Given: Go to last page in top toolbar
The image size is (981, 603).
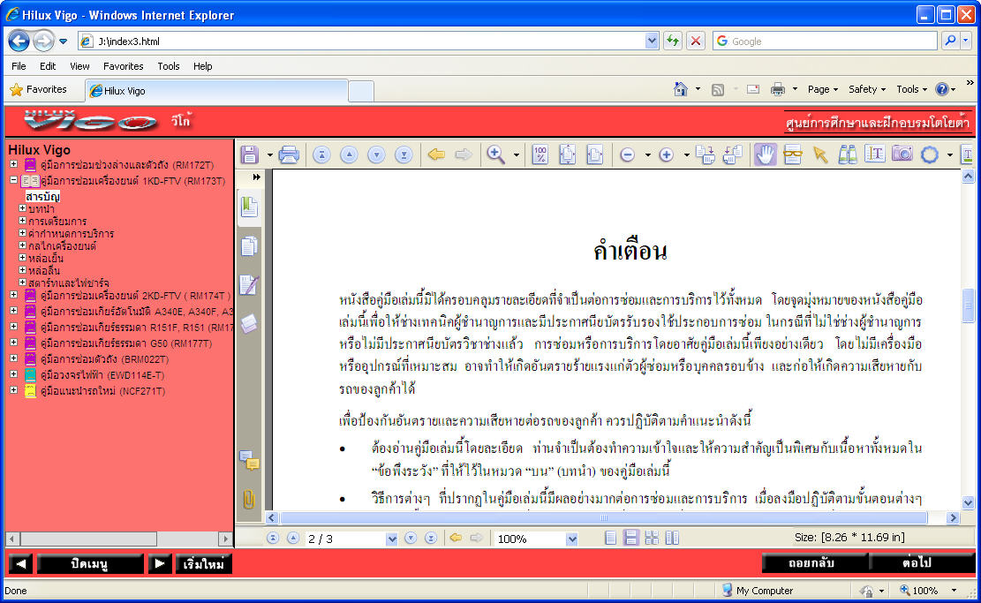Looking at the screenshot, I should click(x=404, y=155).
